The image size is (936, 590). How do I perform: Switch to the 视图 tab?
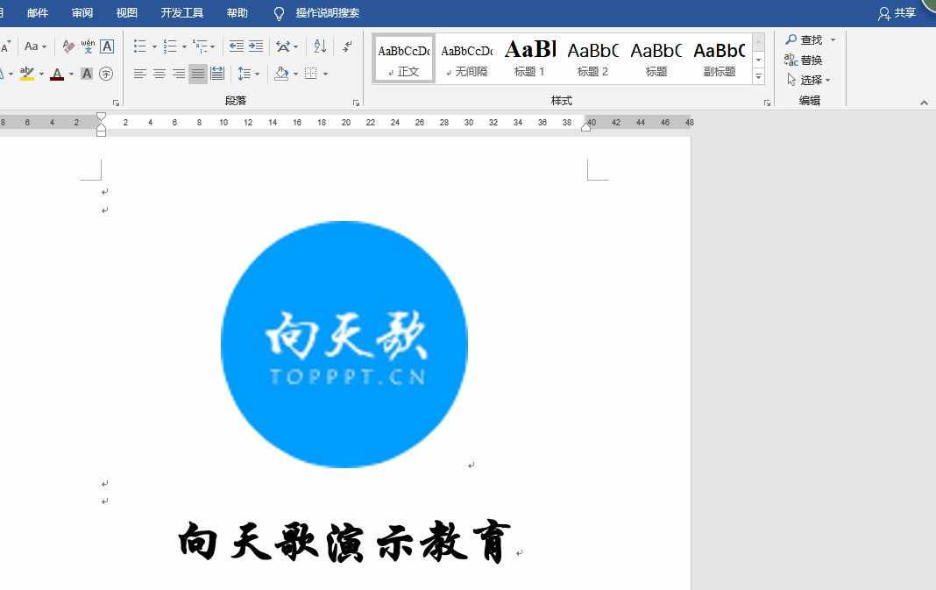point(126,12)
